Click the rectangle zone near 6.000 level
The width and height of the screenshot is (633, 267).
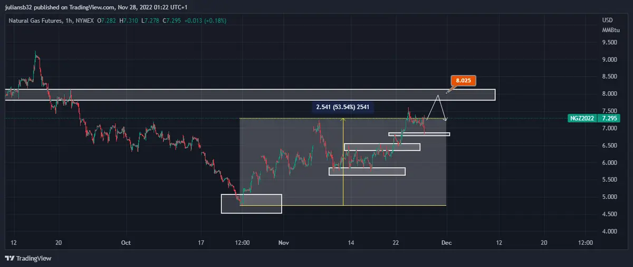pos(367,171)
